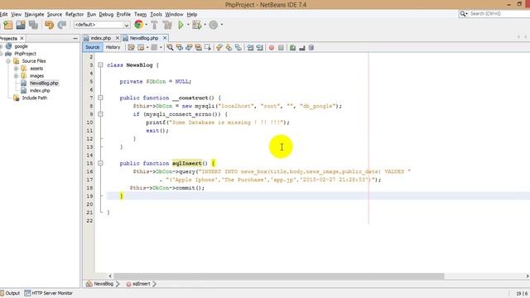Click the Find Selection magnifier icon
This screenshot has width=530, height=298.
click(170, 48)
